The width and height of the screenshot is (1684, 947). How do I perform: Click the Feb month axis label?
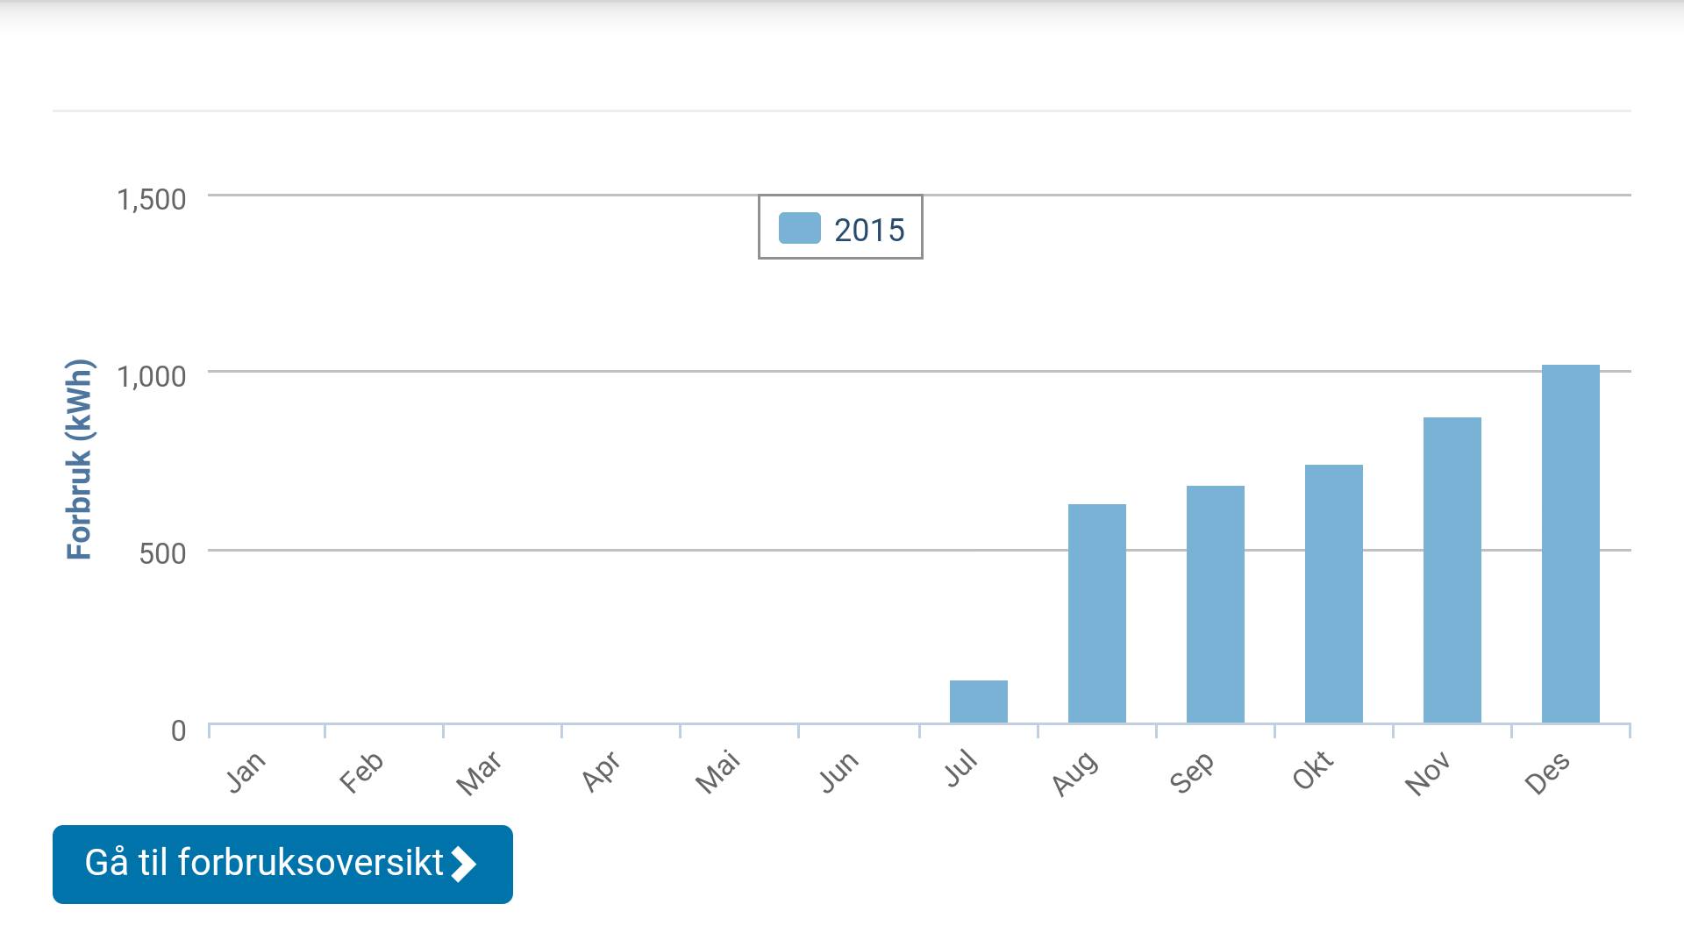click(x=361, y=773)
